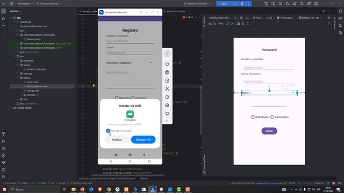Click the MirrorGo power icon
The image size is (344, 193).
[x=167, y=64]
